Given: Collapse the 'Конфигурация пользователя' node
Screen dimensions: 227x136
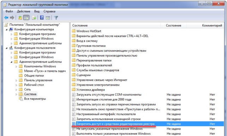Looking at the screenshot, I should [x=7, y=48].
